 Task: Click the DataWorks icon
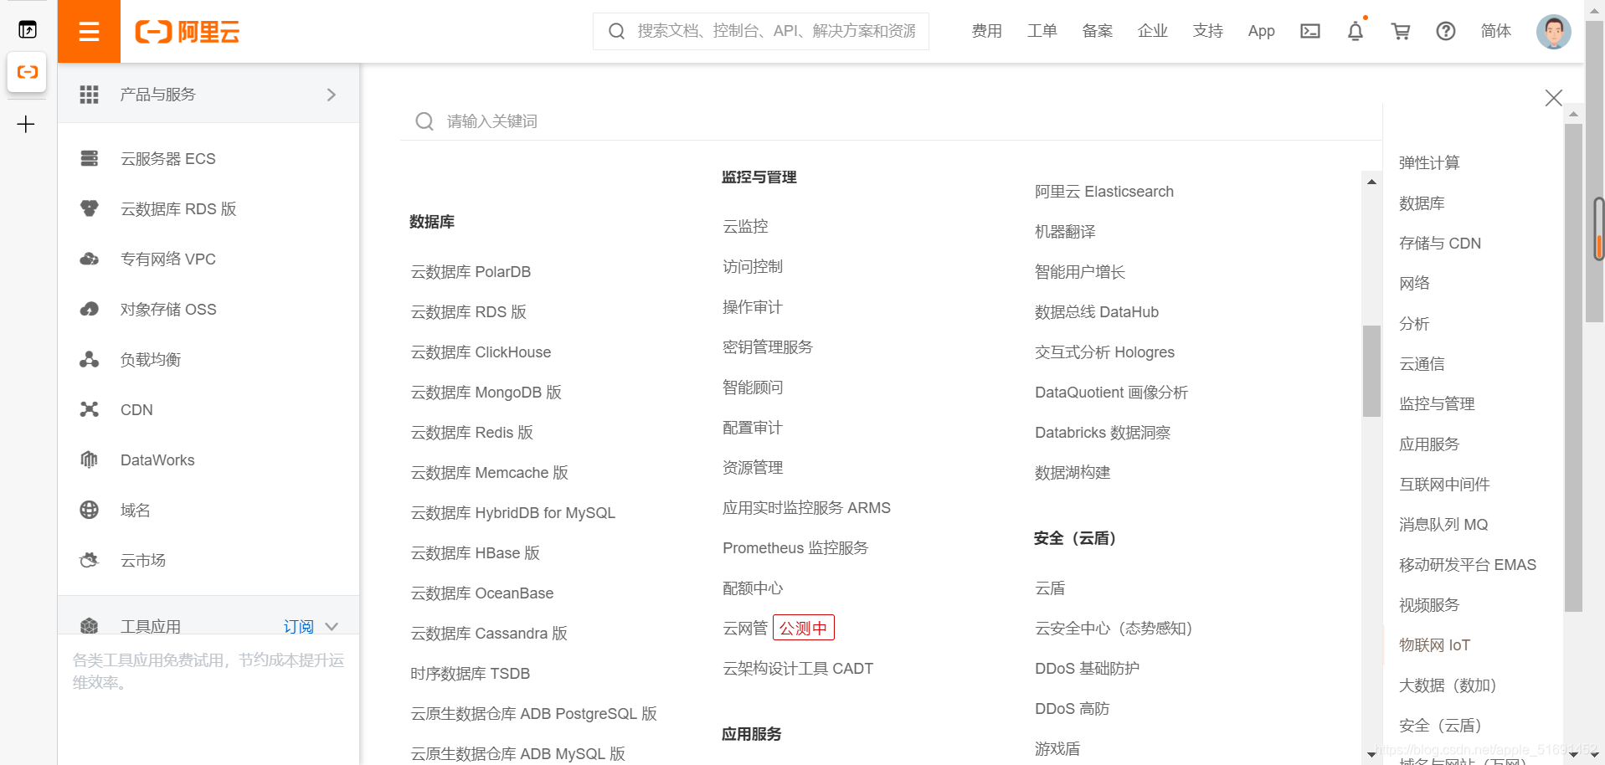pyautogui.click(x=90, y=460)
